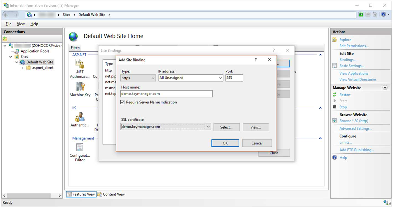Click the Browse *:80 (http) icon
Viewport: 393px width, 207px height.
335,121
